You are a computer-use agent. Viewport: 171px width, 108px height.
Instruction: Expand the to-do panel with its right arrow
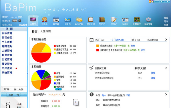[166, 40]
